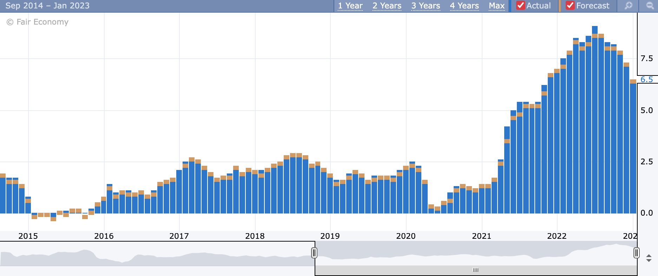This screenshot has width=658, height=276.
Task: Click the 2022 x-axis label
Action: point(557,236)
